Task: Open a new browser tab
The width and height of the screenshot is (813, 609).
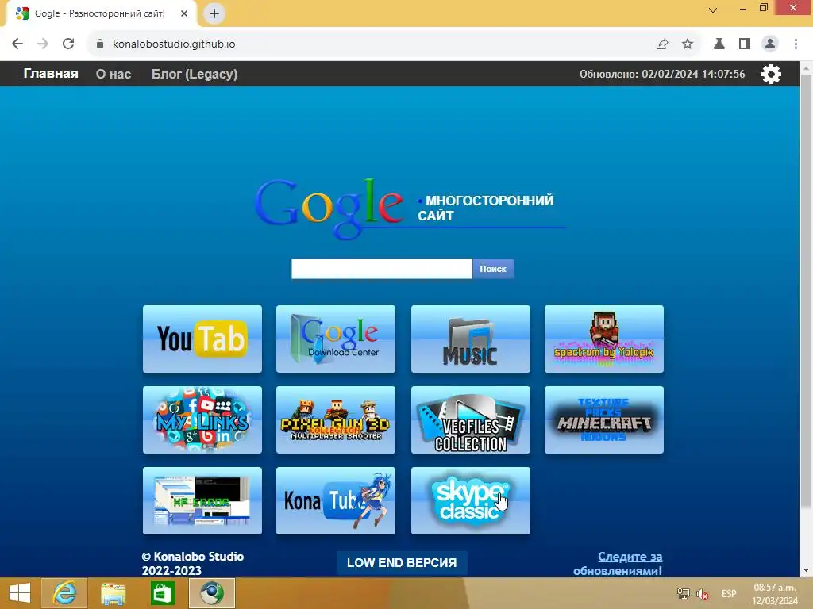Action: (214, 13)
